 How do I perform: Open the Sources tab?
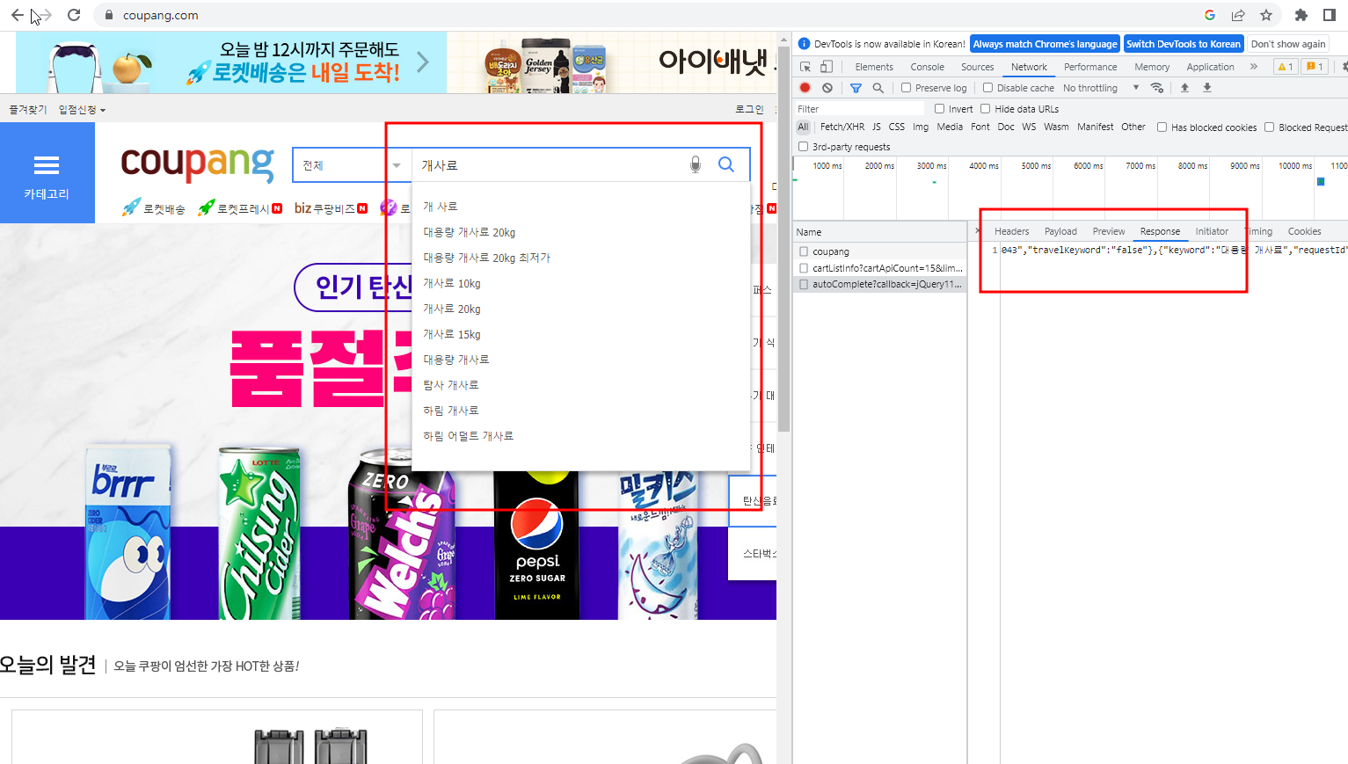tap(977, 67)
